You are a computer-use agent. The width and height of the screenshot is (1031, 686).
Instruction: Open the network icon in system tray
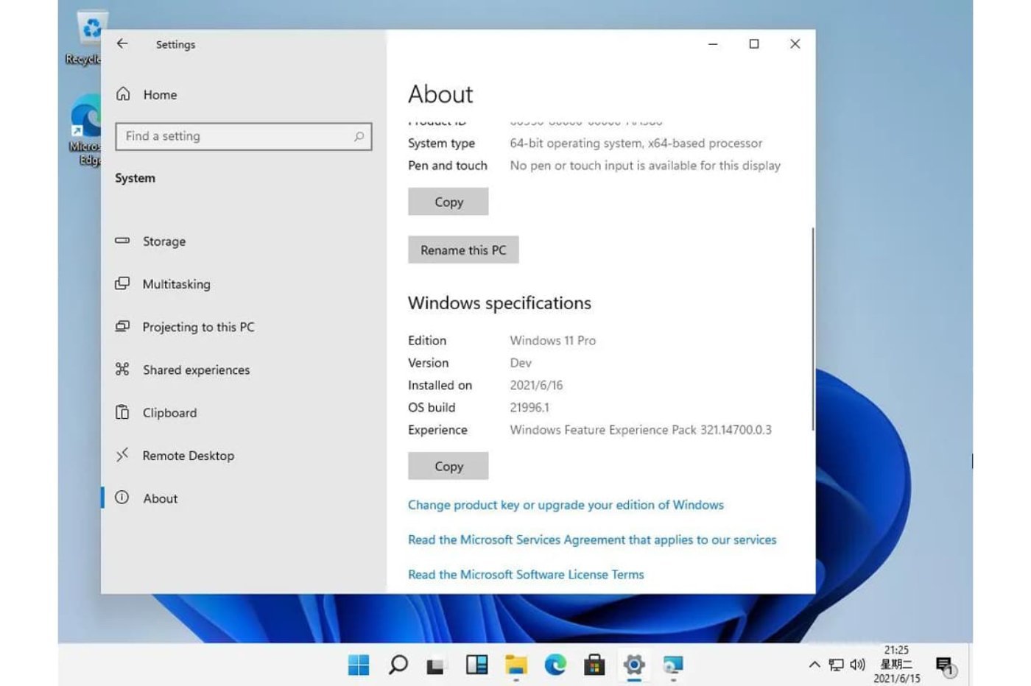[837, 665]
